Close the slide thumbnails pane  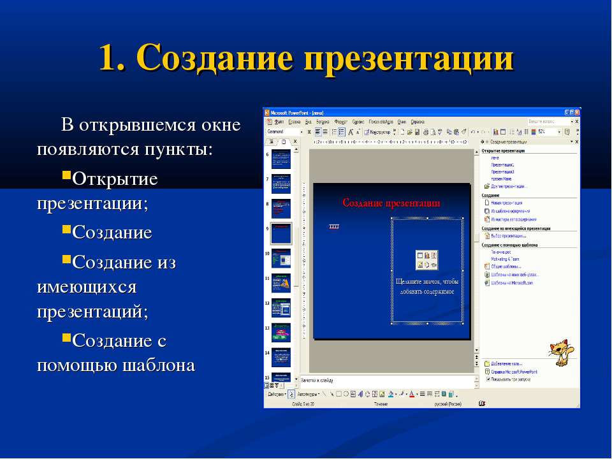pos(295,142)
